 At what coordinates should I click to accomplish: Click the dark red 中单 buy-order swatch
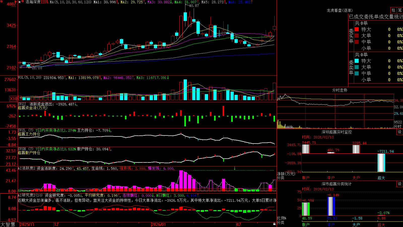coord(357,42)
